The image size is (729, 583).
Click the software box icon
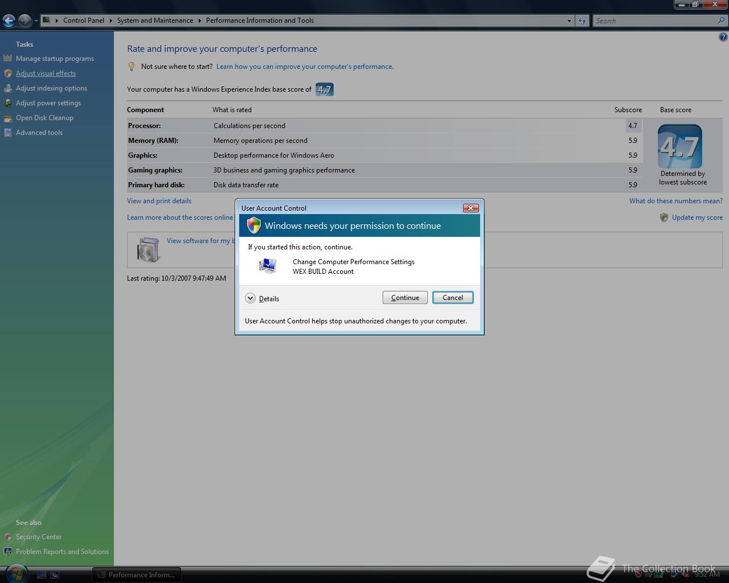[x=148, y=249]
